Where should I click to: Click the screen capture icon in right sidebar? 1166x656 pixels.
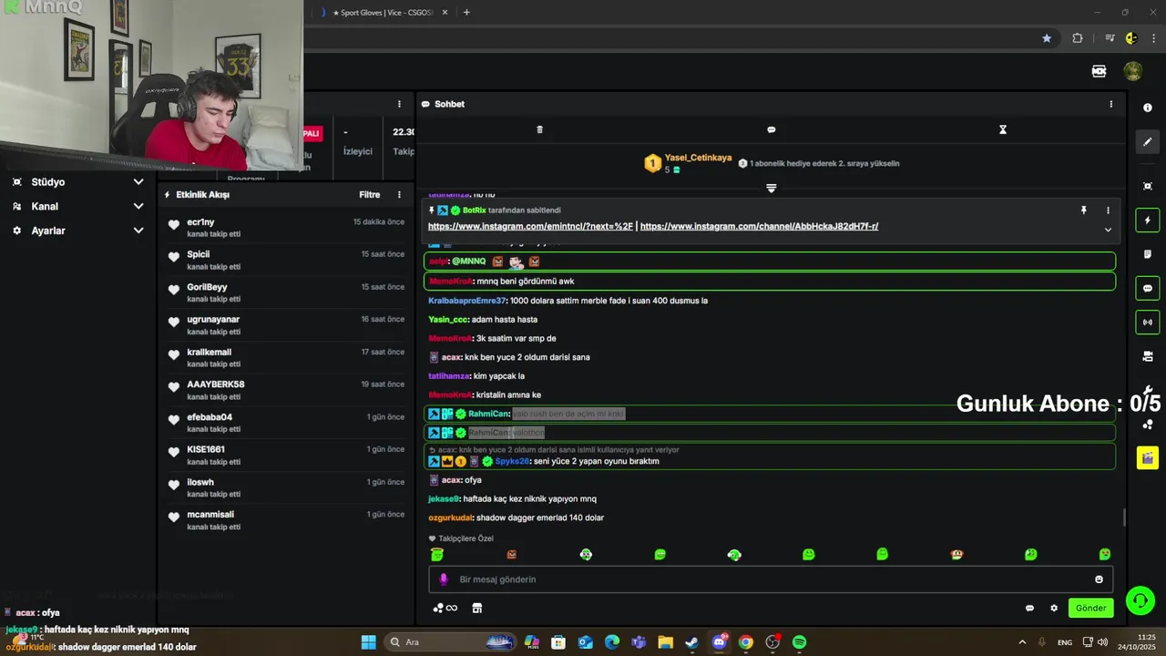click(1147, 186)
